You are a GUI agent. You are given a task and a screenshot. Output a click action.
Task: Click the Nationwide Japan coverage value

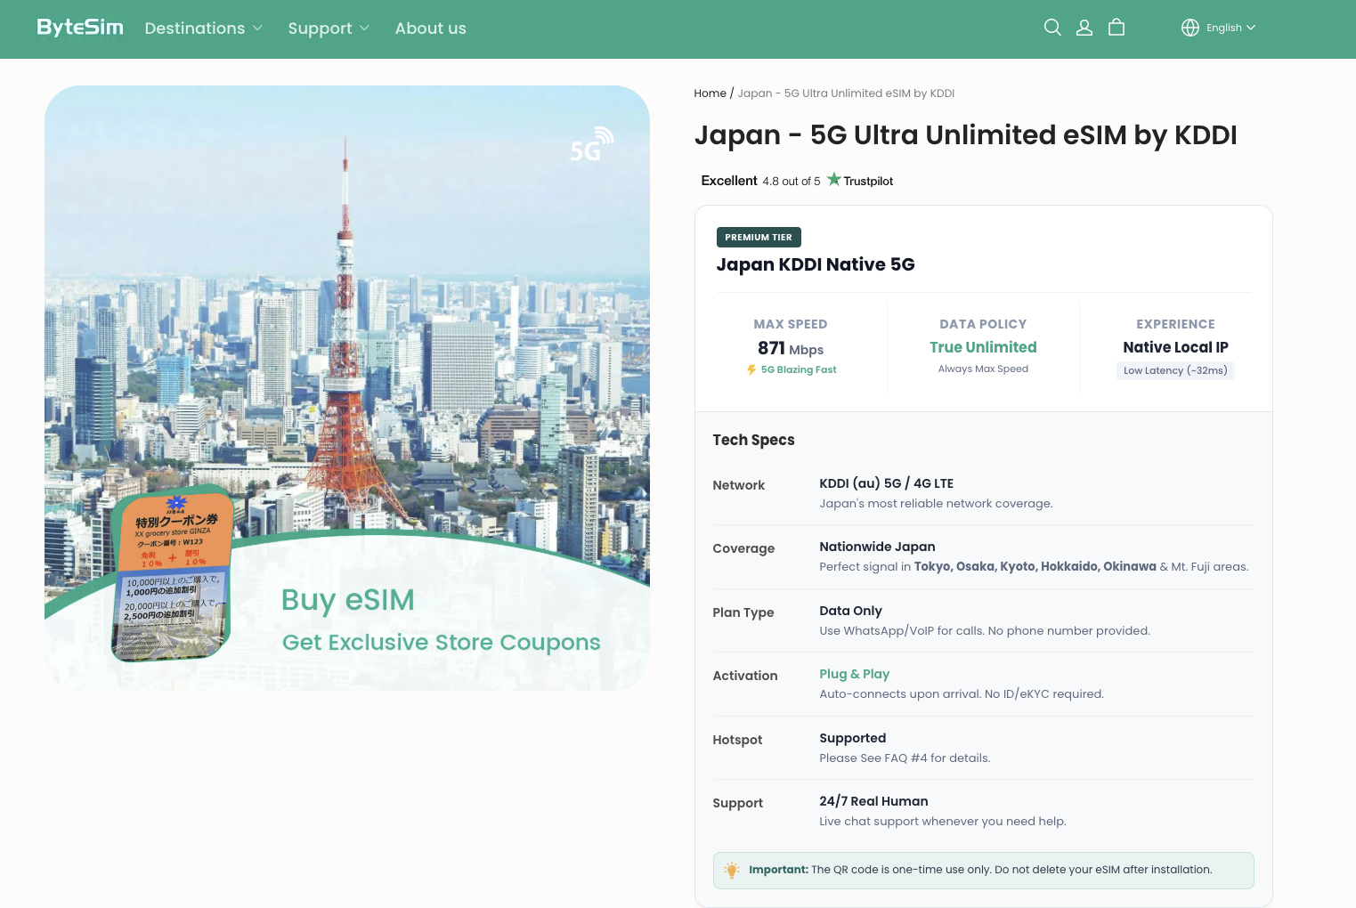[877, 547]
